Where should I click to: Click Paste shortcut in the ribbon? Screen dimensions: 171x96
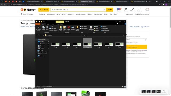[53, 30]
